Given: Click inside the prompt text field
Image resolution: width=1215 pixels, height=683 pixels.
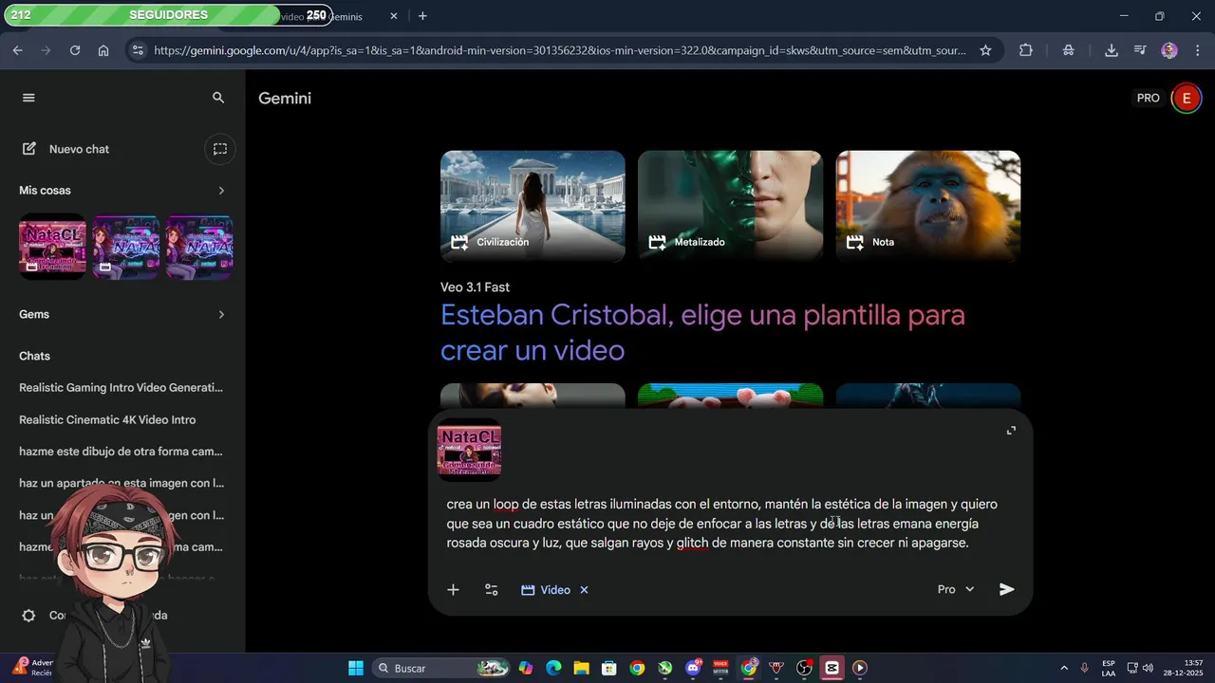Looking at the screenshot, I should pyautogui.click(x=721, y=524).
